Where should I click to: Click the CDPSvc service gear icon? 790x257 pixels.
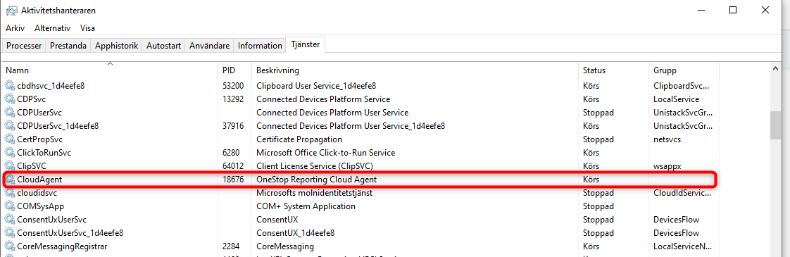click(x=10, y=99)
